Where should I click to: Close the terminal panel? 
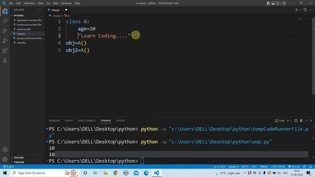tap(311, 120)
